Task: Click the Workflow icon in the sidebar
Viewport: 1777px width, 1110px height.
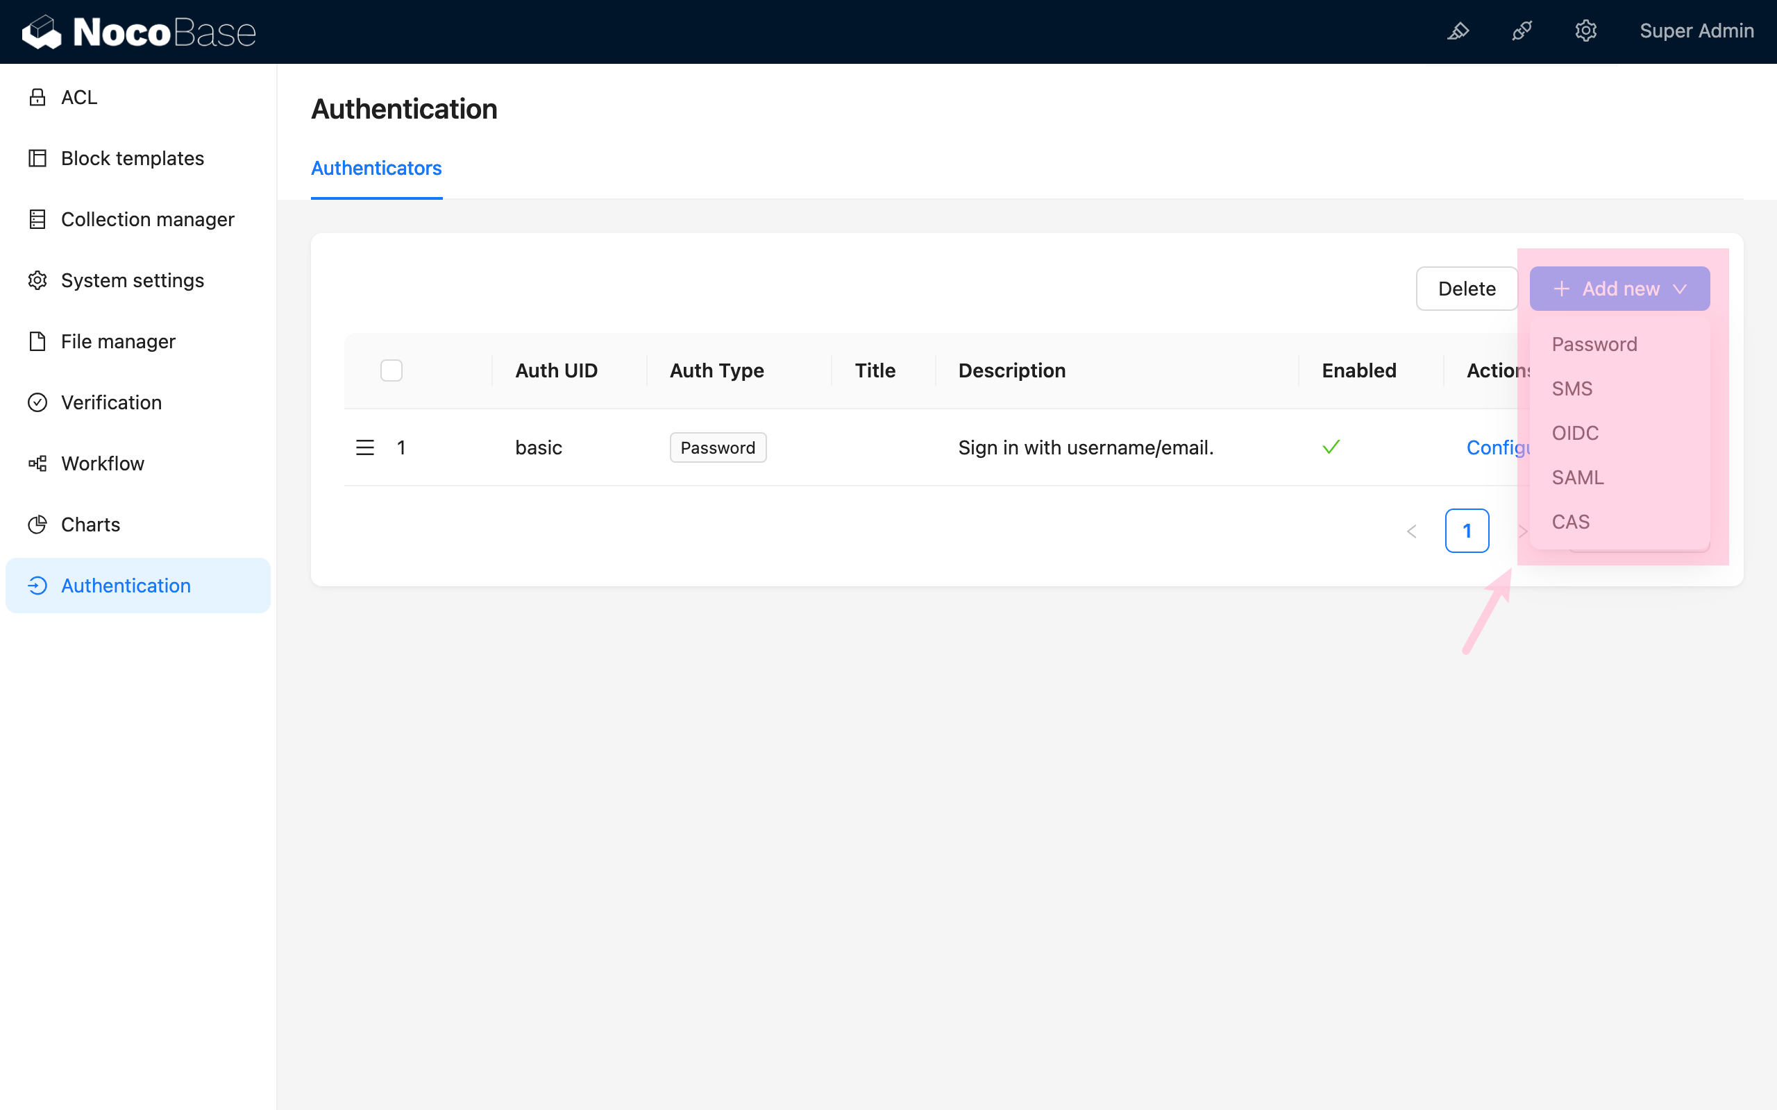Action: click(x=37, y=463)
